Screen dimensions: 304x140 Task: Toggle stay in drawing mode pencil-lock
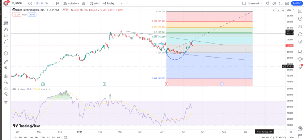point(6,82)
